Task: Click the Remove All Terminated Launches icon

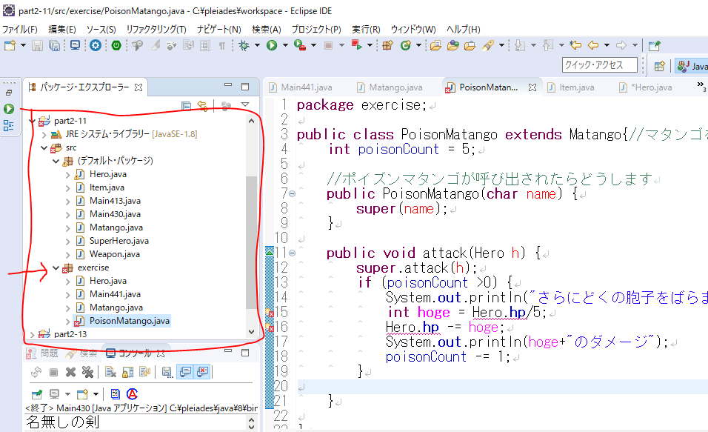Action: point(87,372)
